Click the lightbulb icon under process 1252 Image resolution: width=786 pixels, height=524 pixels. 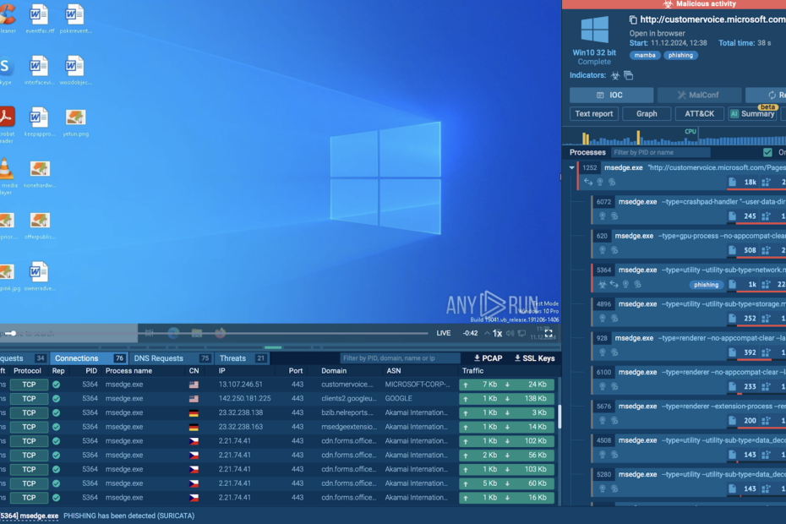click(600, 182)
